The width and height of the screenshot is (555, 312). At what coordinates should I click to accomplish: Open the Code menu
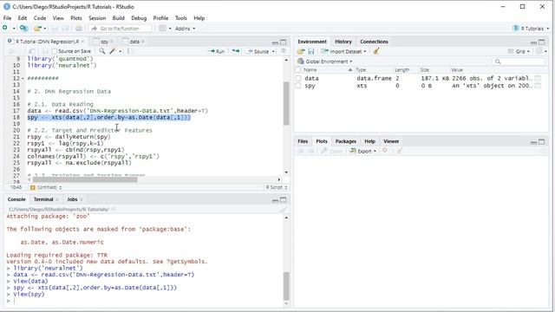(40, 18)
